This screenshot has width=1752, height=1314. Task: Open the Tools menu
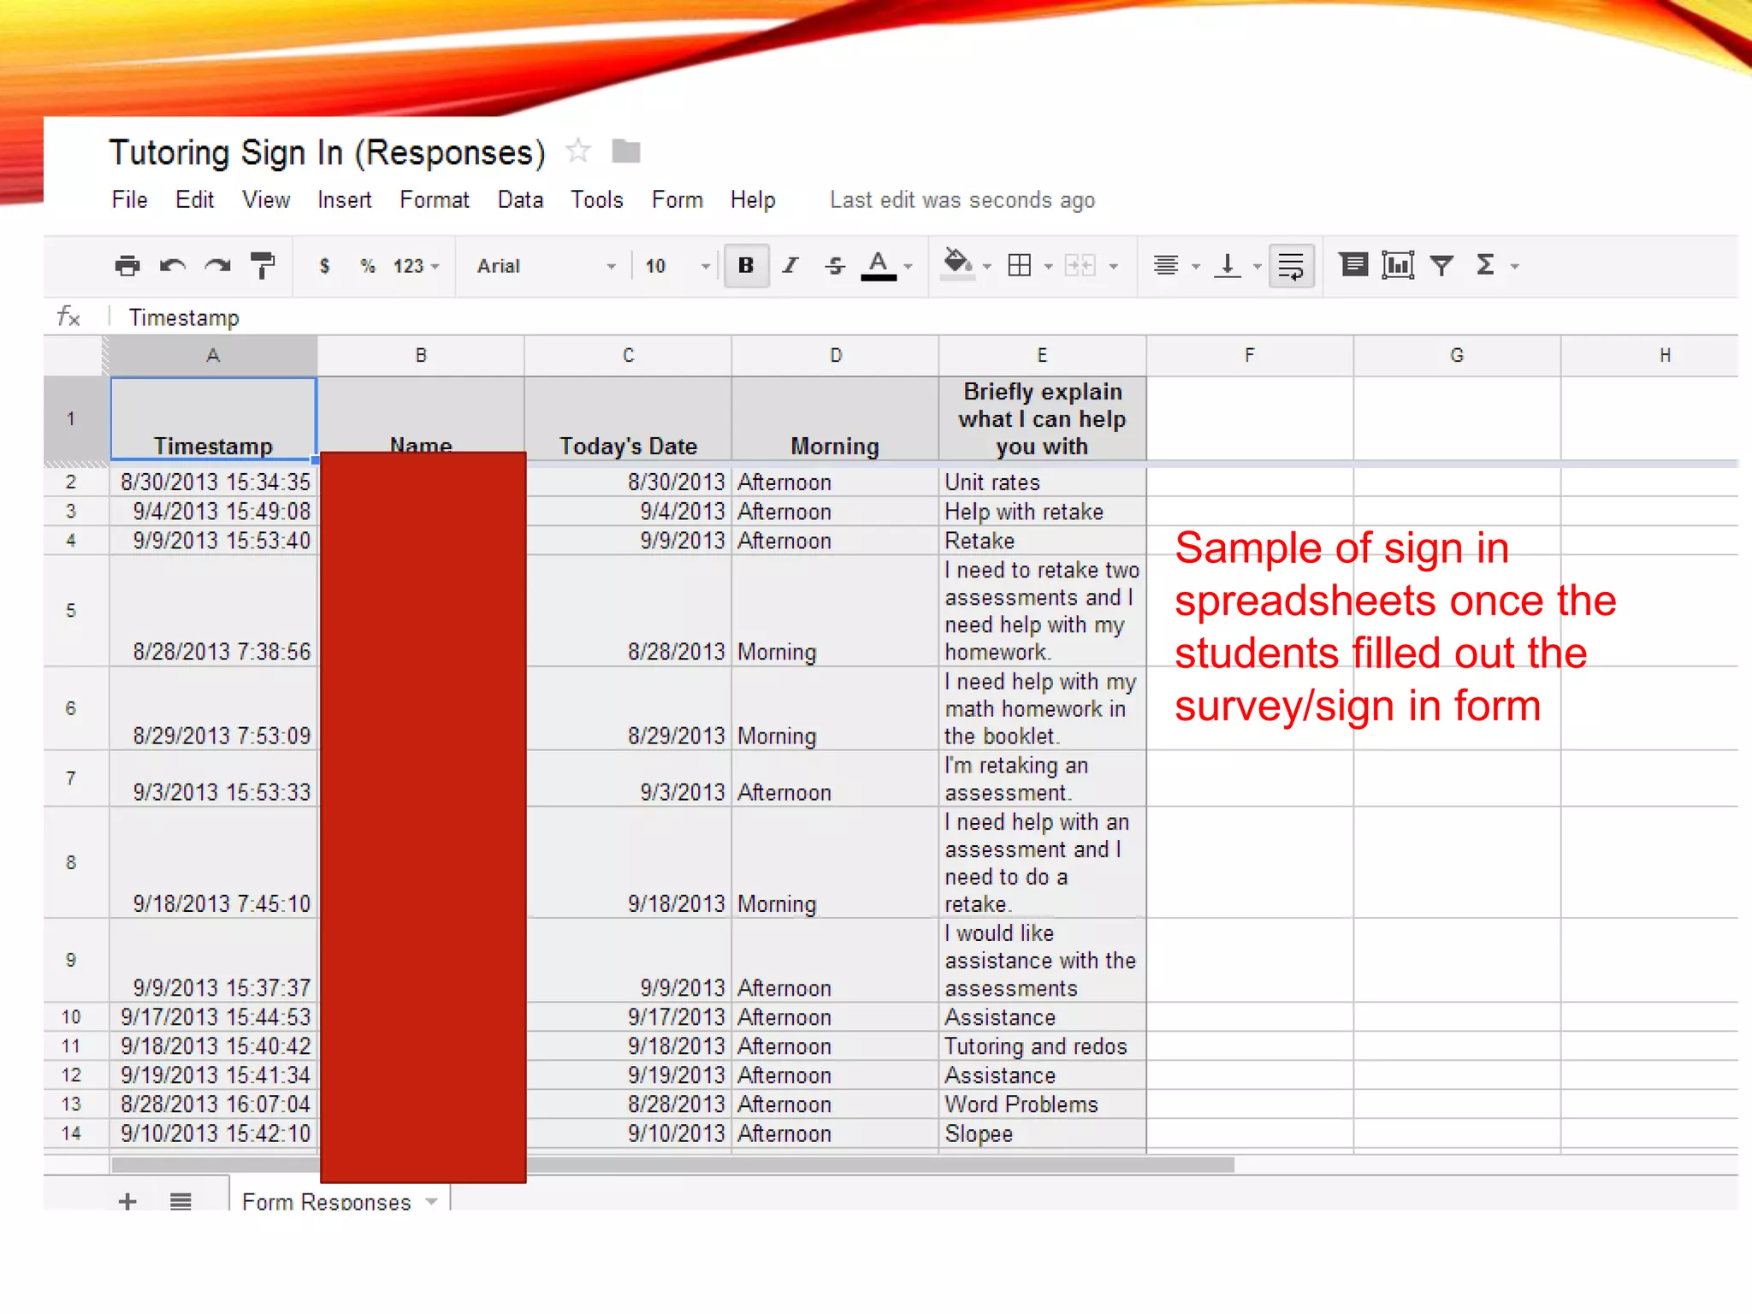(597, 200)
